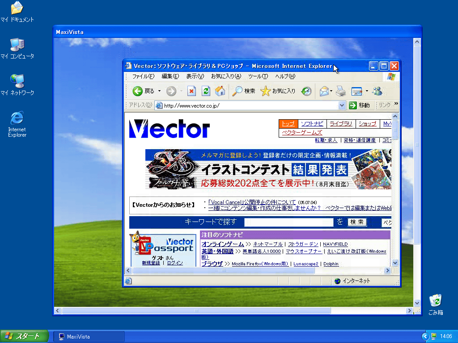
Task: Open the Back button history dropdown arrow
Action: (160, 91)
